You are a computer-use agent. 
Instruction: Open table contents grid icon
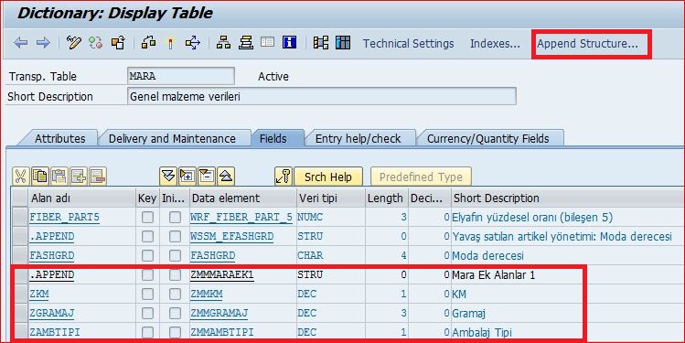(x=343, y=43)
